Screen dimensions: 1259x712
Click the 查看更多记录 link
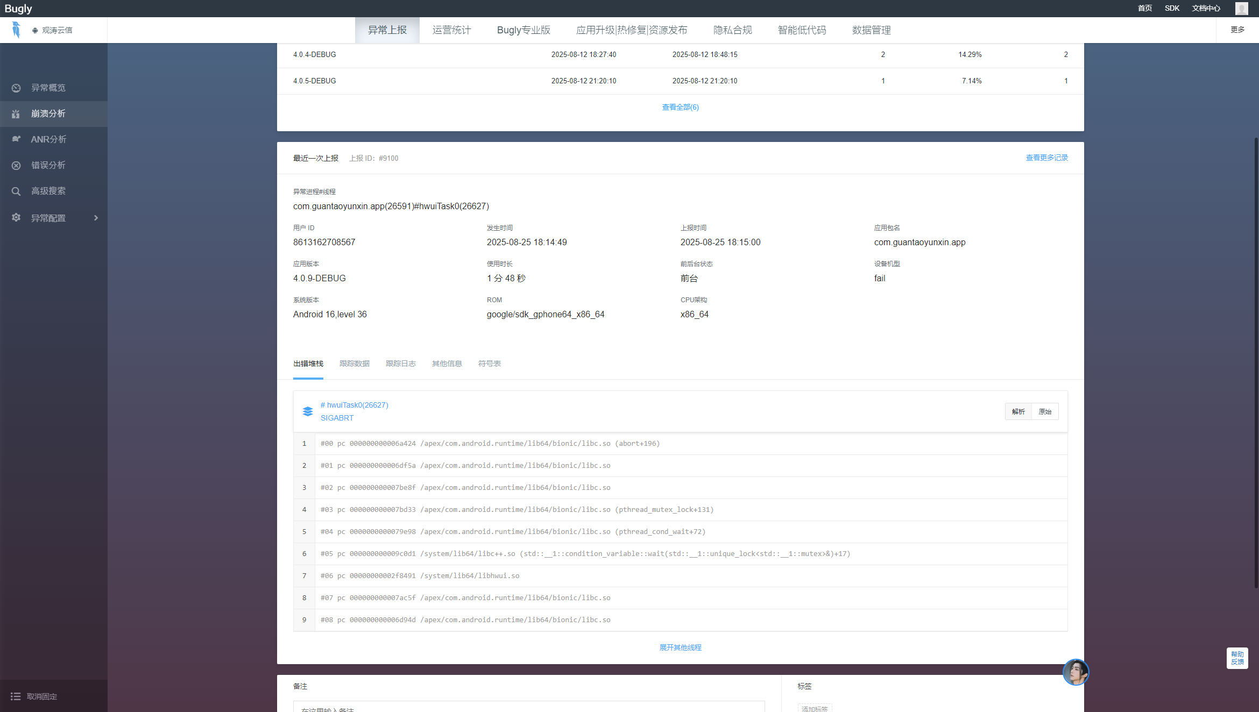pos(1046,158)
